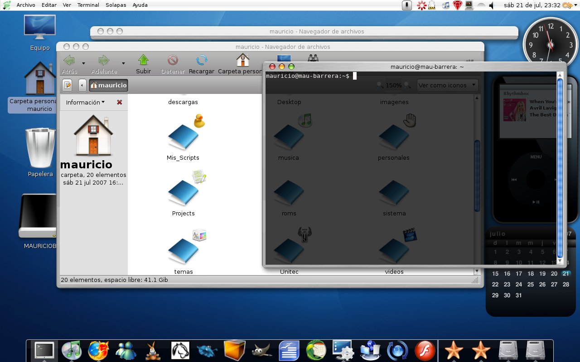Launch OpenOffice Writer dock icon

pos(289,350)
